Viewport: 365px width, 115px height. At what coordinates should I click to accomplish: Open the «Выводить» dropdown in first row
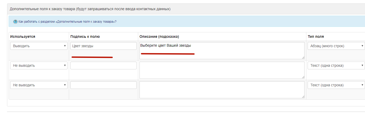coord(39,46)
